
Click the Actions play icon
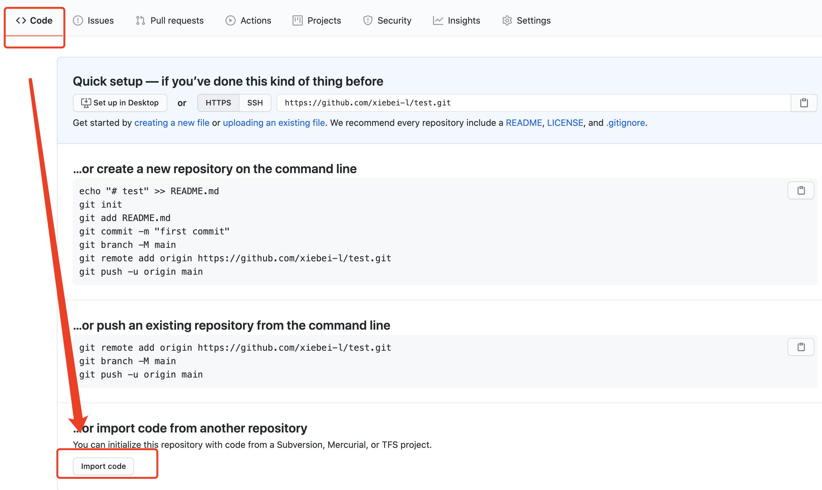(x=231, y=20)
